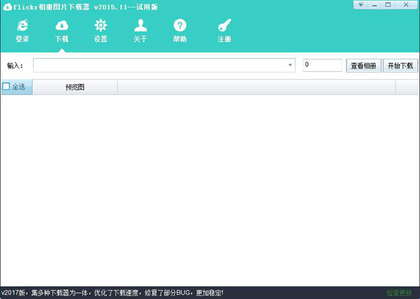The height and width of the screenshot is (299, 420).
Task: Open the title bar dropdown menu arrow
Action: pyautogui.click(x=360, y=5)
